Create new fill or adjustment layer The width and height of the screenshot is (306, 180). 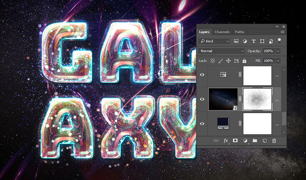[x=245, y=141]
